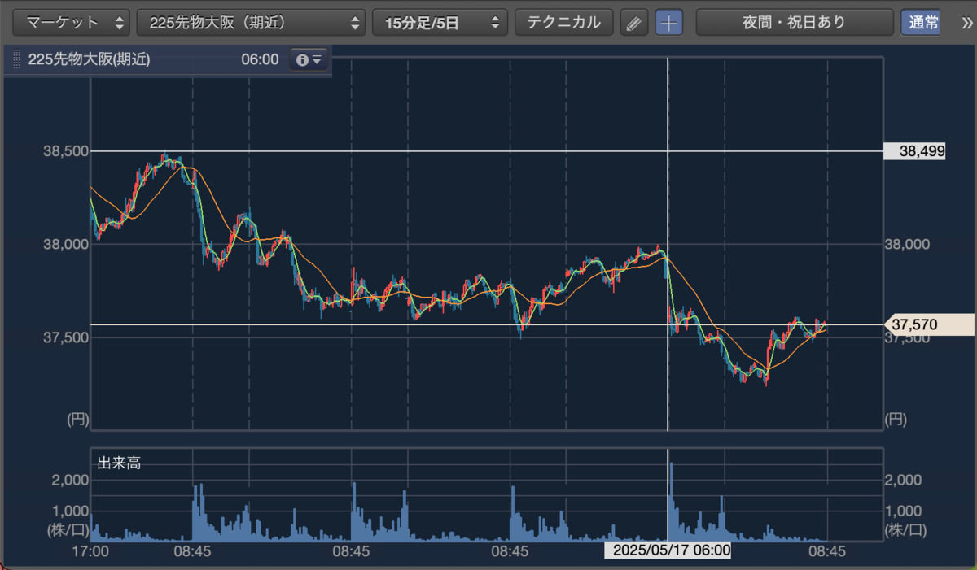Viewport: 977px width, 570px height.
Task: Click the left 37,500 axis label
Action: click(65, 337)
